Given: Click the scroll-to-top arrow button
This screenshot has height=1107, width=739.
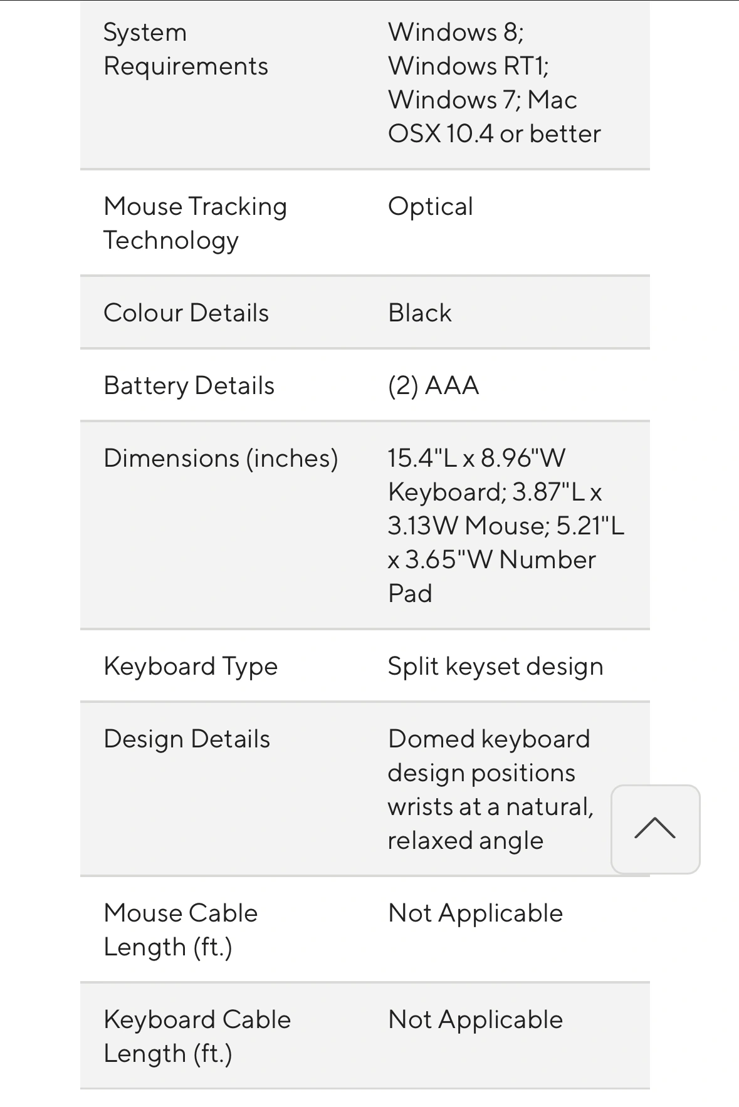Looking at the screenshot, I should 655,828.
